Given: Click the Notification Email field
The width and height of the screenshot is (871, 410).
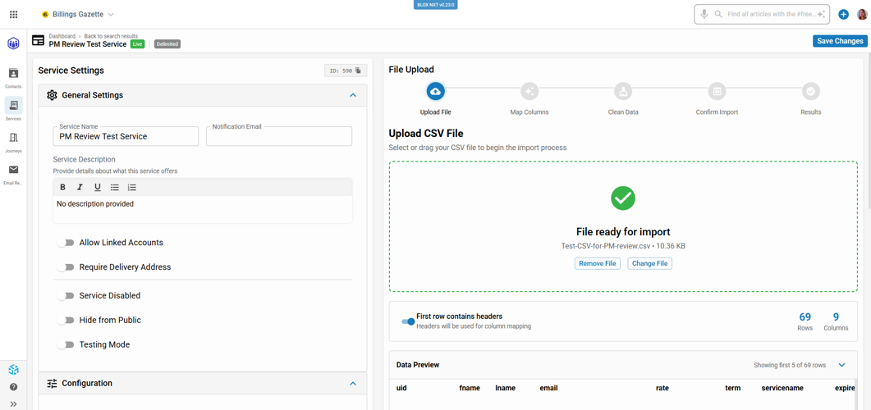Looking at the screenshot, I should coord(279,137).
